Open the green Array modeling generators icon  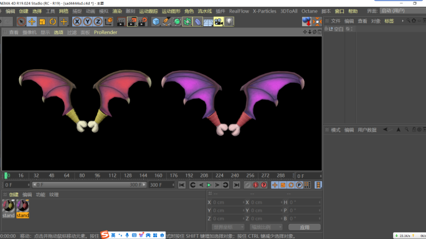[187, 22]
